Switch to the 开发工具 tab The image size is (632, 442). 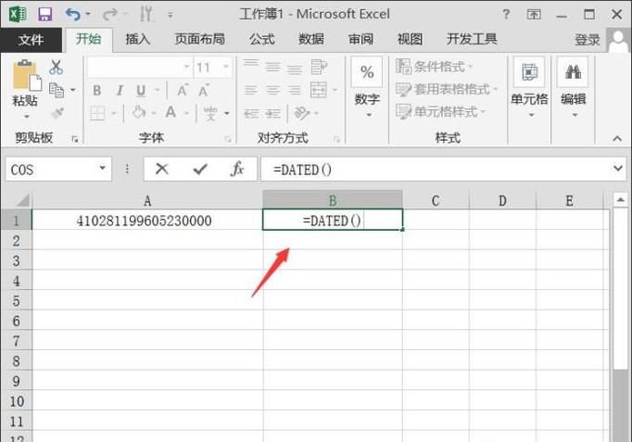(472, 39)
